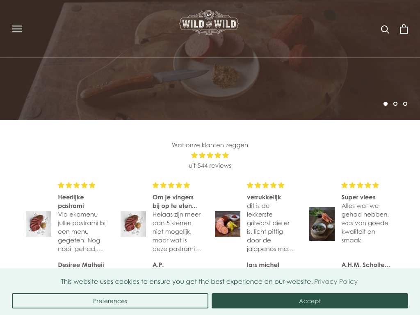The width and height of the screenshot is (420, 315).
Task: Open pastrami thumbnail beside Om je vingers review
Action: (x=133, y=224)
